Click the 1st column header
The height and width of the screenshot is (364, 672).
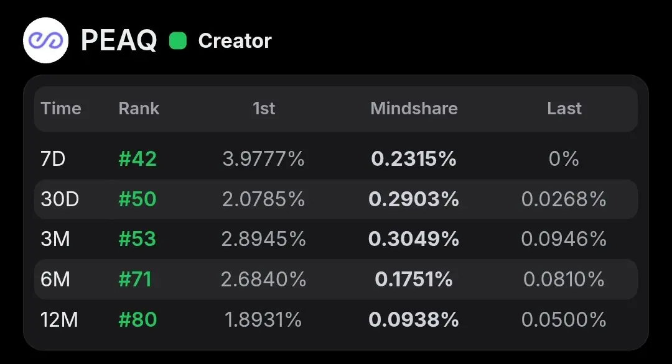pyautogui.click(x=264, y=109)
